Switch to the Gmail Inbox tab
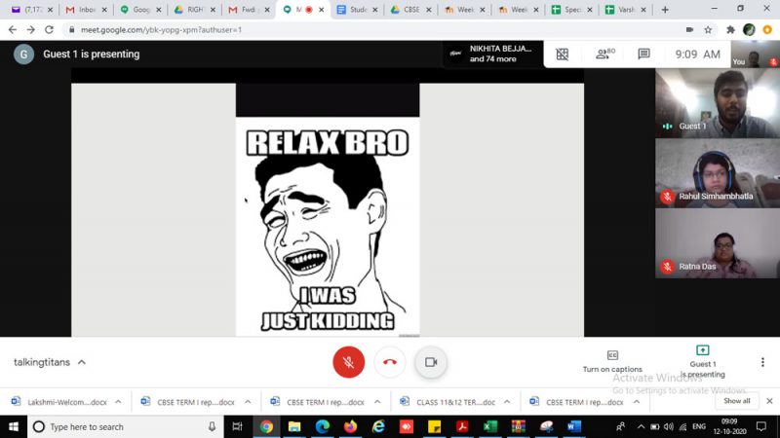The image size is (780, 438). pos(86,10)
